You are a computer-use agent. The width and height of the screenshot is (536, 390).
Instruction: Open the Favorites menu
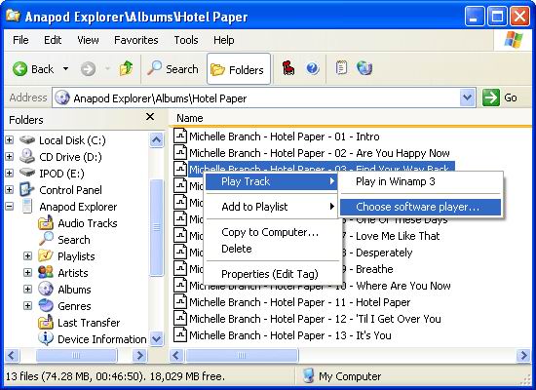pyautogui.click(x=136, y=40)
